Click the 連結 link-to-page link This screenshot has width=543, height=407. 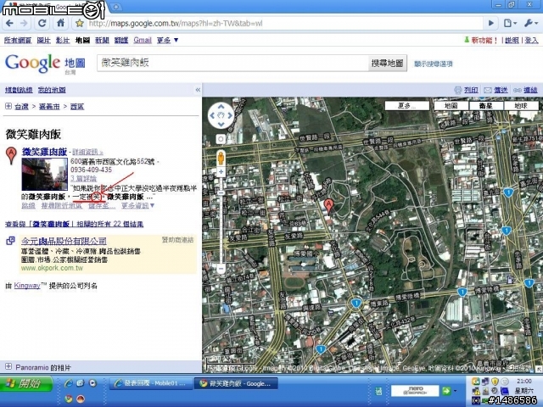coord(530,90)
